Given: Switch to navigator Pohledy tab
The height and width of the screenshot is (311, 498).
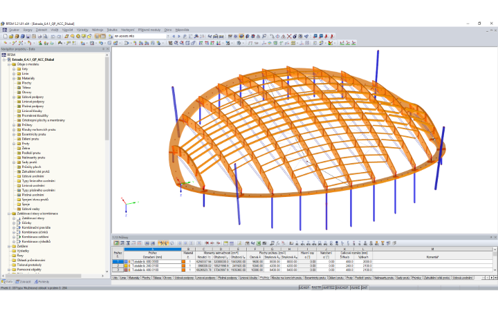Looking at the screenshot, I should (41, 281).
